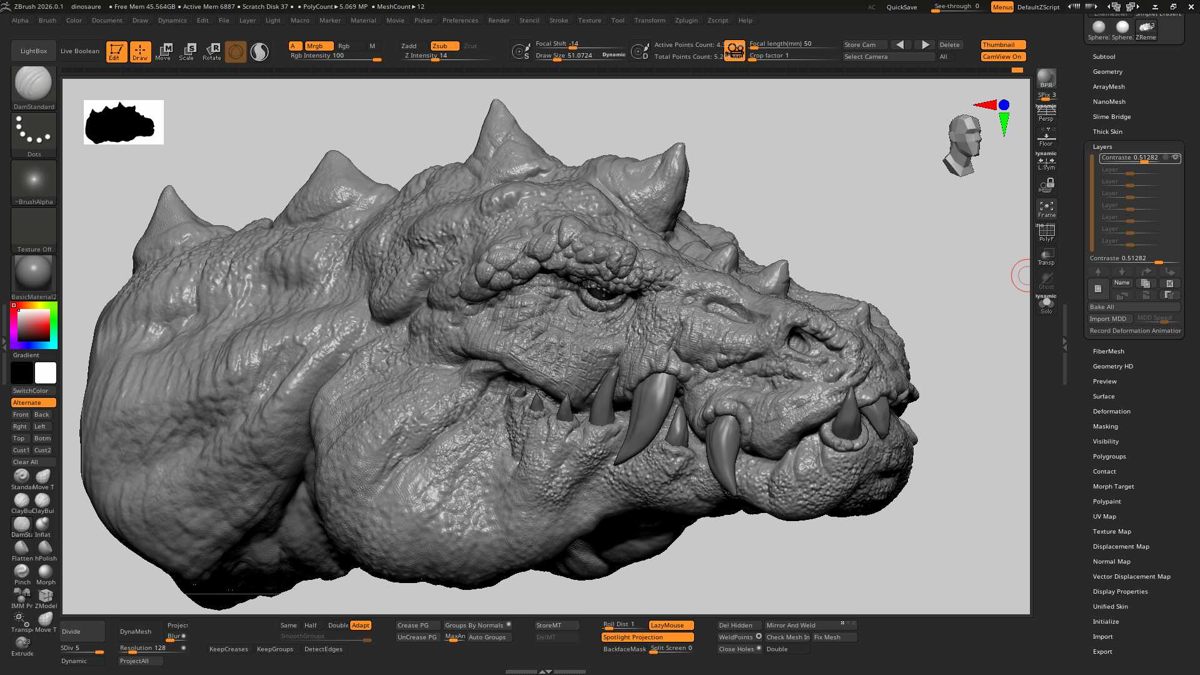This screenshot has height=675, width=1200.
Task: Click the dinosaur silhouette thumbnail preview
Action: pyautogui.click(x=123, y=123)
